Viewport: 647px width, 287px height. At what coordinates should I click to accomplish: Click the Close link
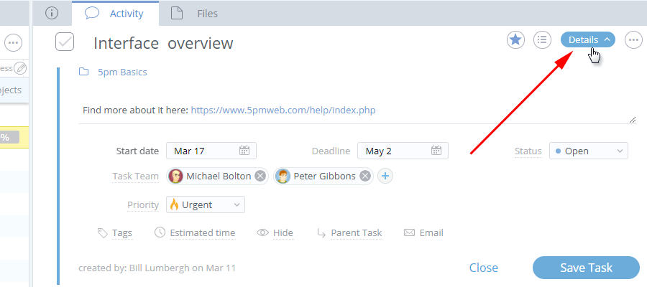tap(483, 268)
